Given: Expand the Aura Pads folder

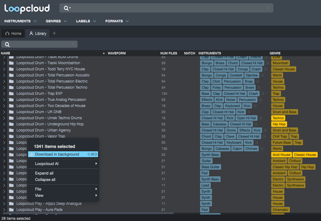Looking at the screenshot, I should click(4, 209).
